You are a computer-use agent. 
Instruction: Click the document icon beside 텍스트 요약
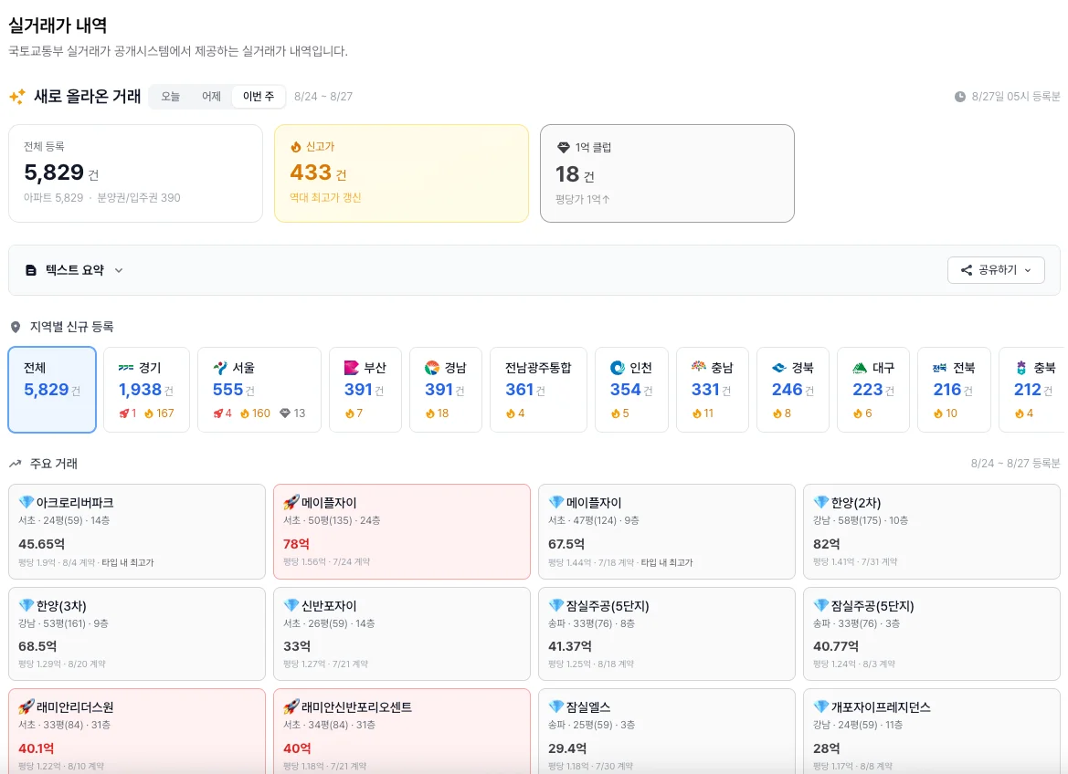tap(31, 270)
